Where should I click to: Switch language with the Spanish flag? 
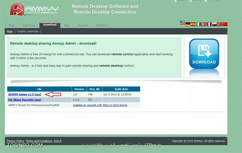(x=193, y=24)
